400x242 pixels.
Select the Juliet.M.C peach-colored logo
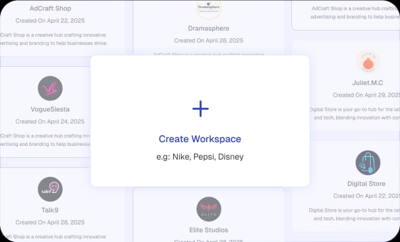pyautogui.click(x=368, y=62)
